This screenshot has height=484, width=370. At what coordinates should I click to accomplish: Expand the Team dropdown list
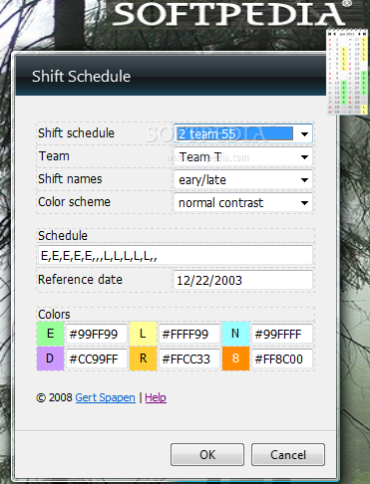tap(243, 156)
